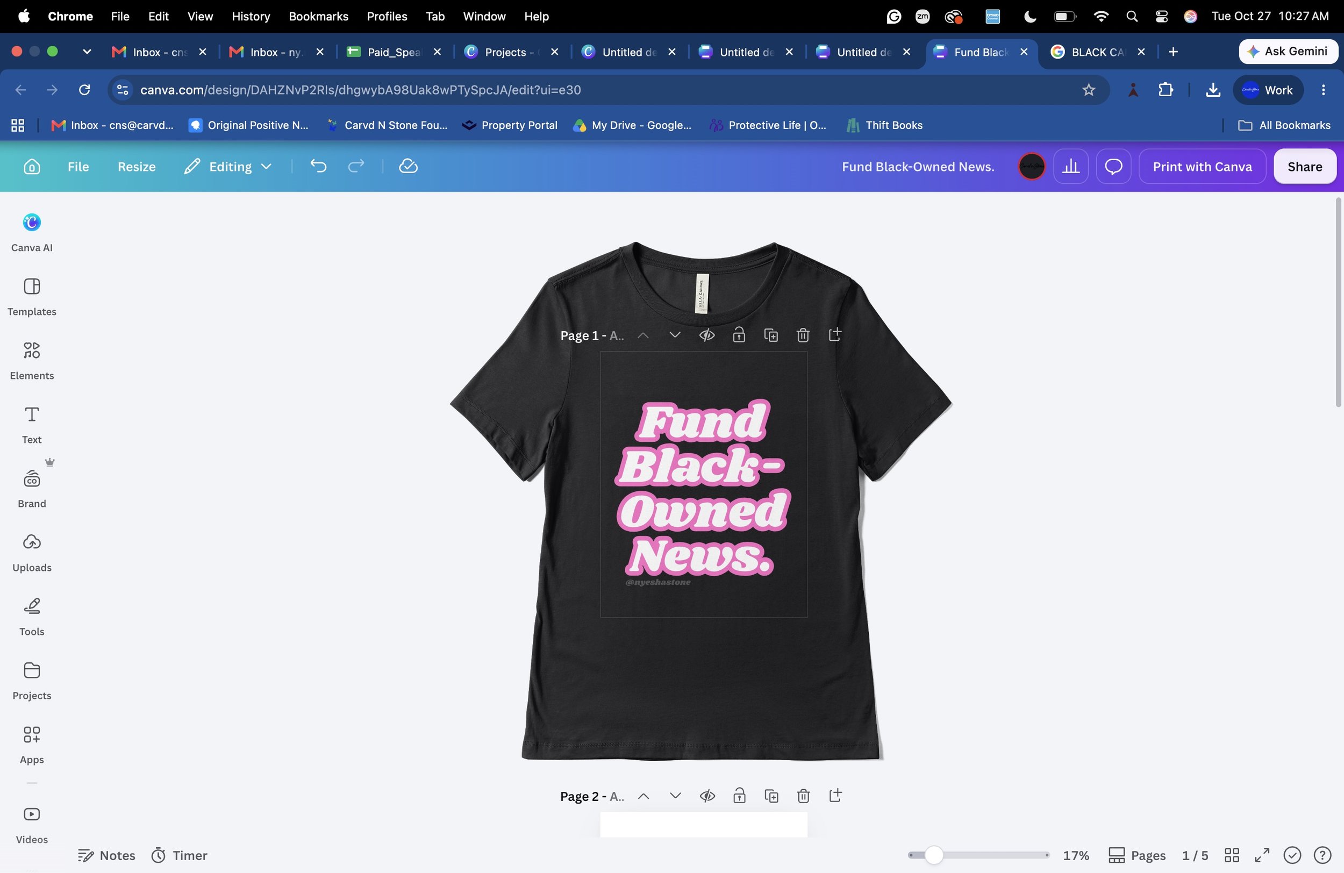
Task: Duplicate Page 2
Action: (x=771, y=796)
